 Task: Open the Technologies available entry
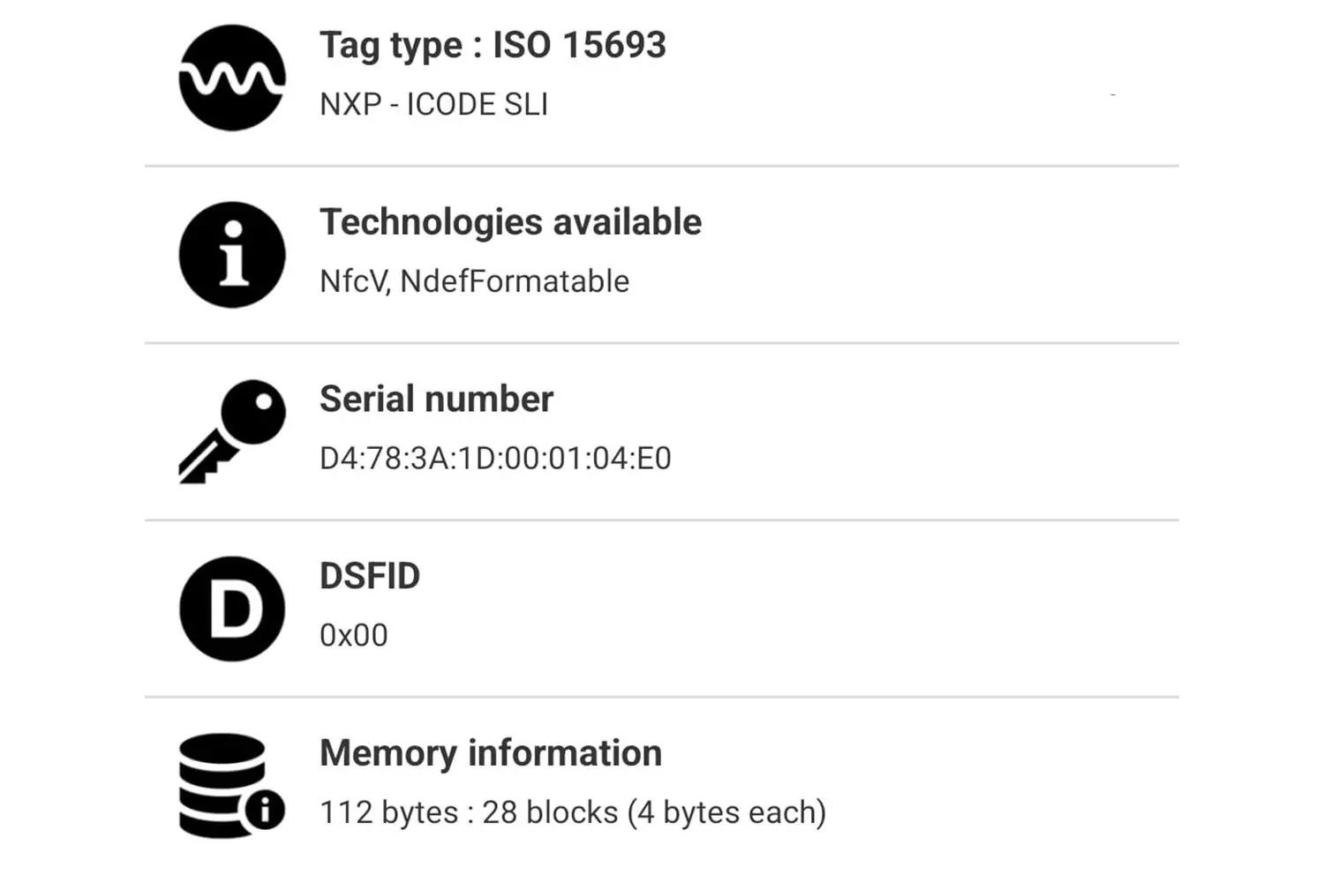point(618,251)
